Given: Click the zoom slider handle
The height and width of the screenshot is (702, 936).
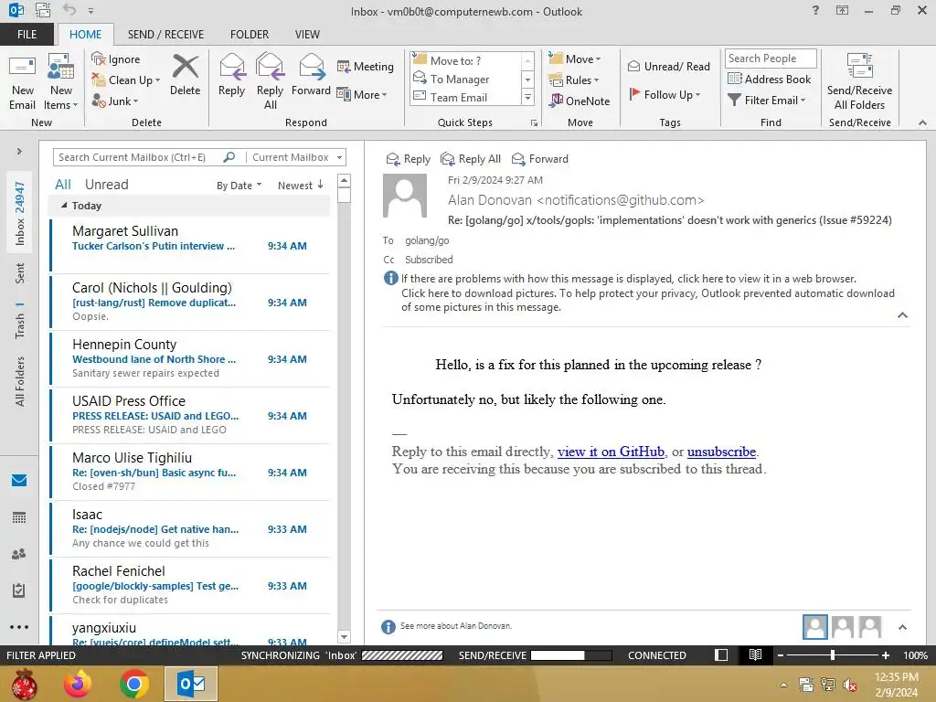Looking at the screenshot, I should click(x=832, y=654).
